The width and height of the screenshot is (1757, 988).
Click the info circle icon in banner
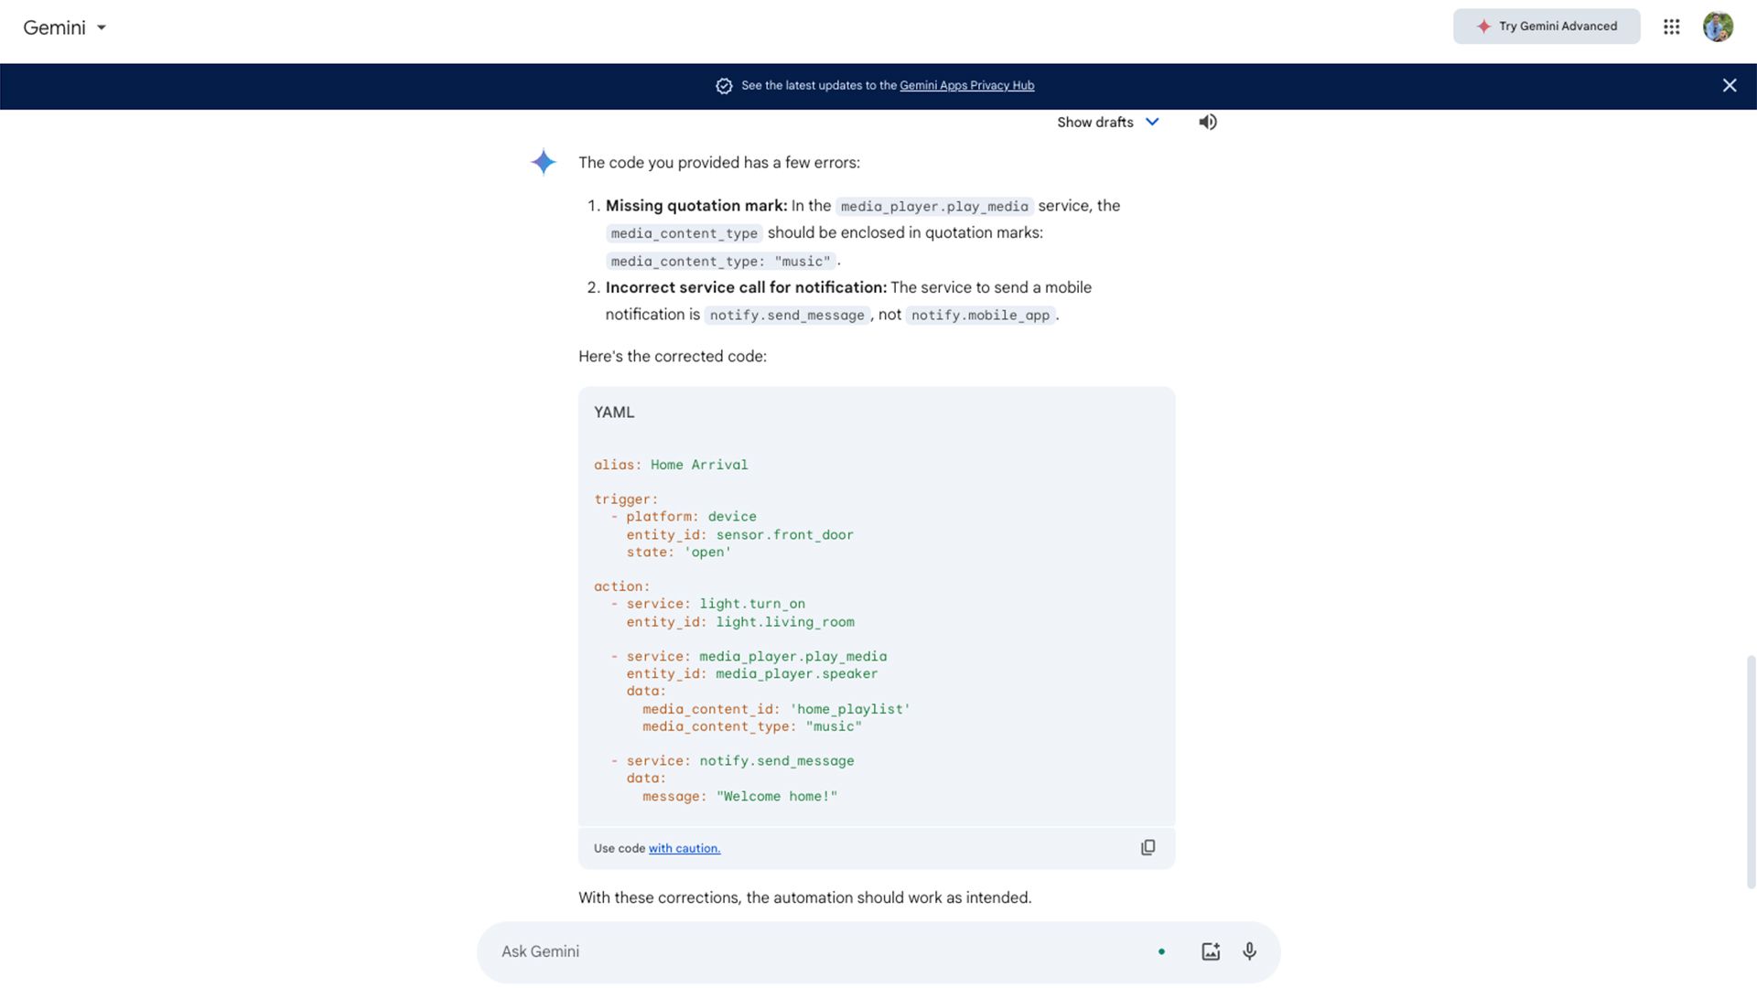pos(724,86)
